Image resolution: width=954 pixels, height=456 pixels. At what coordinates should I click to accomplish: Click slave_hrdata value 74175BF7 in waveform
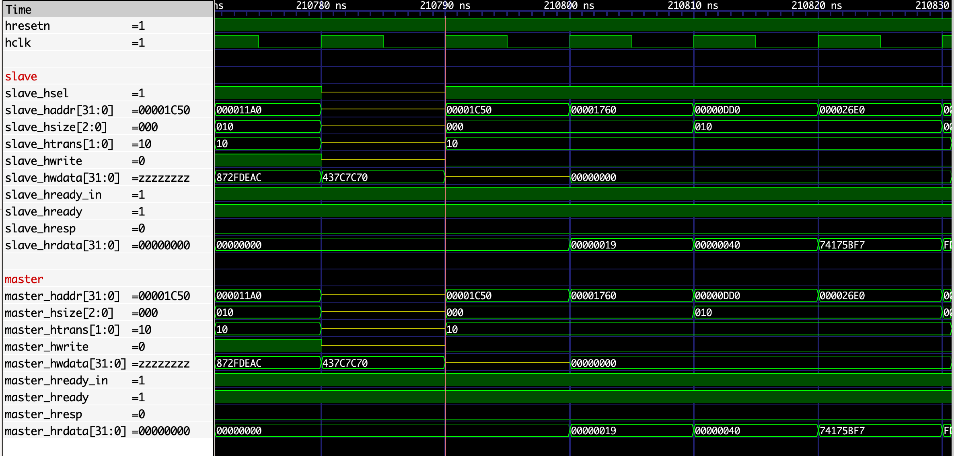pyautogui.click(x=842, y=245)
